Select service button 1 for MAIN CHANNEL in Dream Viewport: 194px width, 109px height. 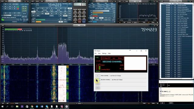coord(98,76)
